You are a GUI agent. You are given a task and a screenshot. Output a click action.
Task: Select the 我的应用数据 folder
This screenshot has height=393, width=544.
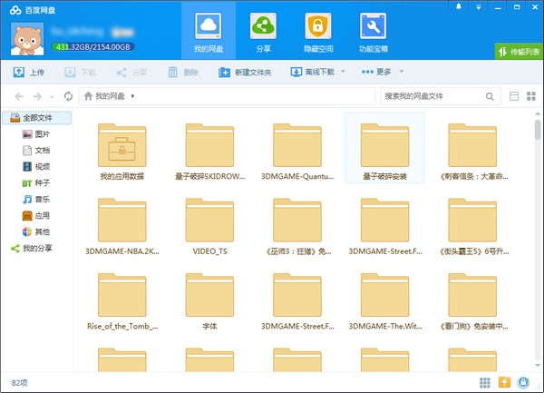(122, 151)
